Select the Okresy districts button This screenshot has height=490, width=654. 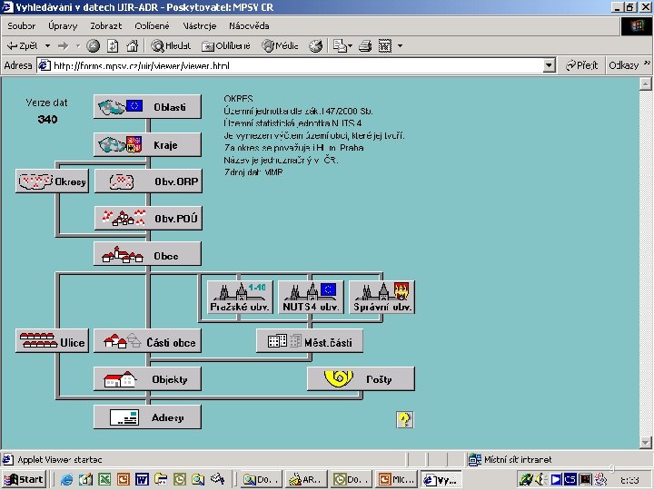click(52, 181)
